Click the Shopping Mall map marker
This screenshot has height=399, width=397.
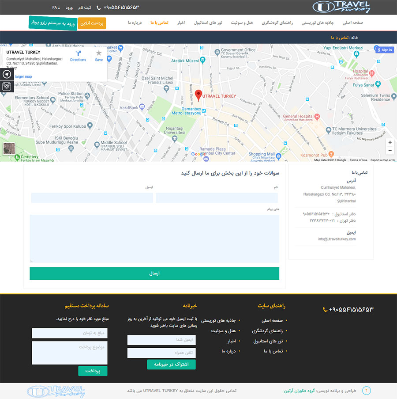pos(278,156)
